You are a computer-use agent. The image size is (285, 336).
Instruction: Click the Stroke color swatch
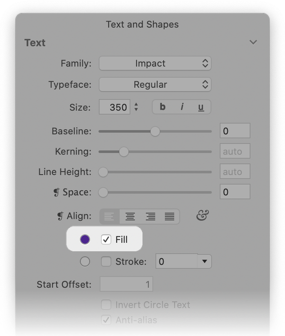click(x=85, y=261)
